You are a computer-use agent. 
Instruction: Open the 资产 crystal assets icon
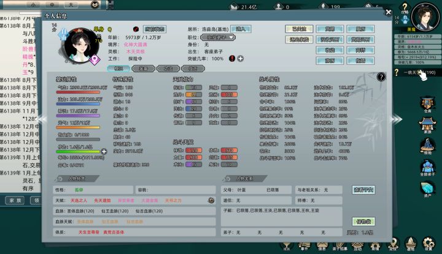pos(428,189)
